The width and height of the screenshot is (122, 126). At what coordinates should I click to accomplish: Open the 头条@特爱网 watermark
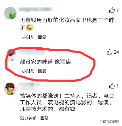pos(109,122)
